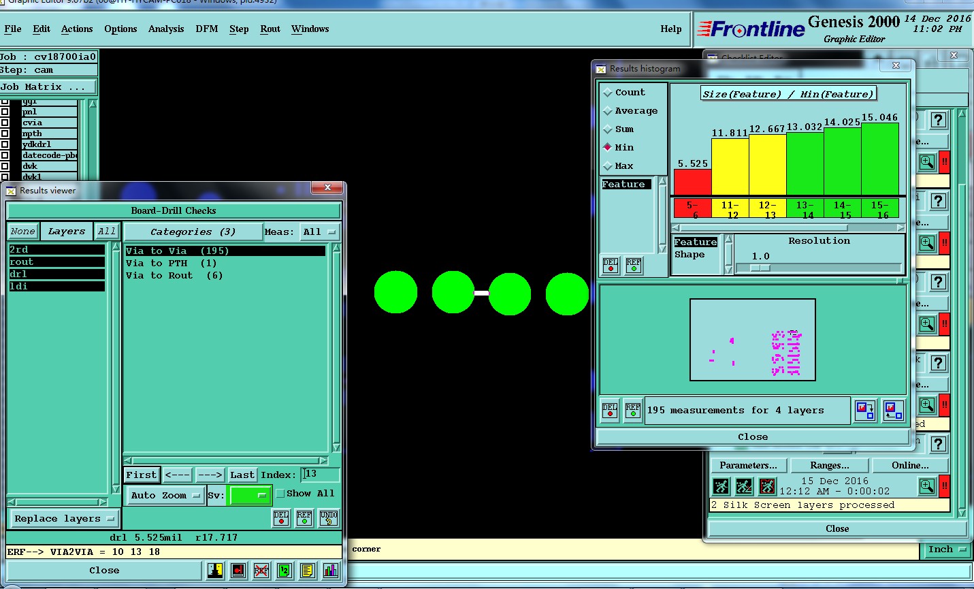Viewport: 974px width, 589px height.
Task: Click the Last button
Action: pos(242,475)
